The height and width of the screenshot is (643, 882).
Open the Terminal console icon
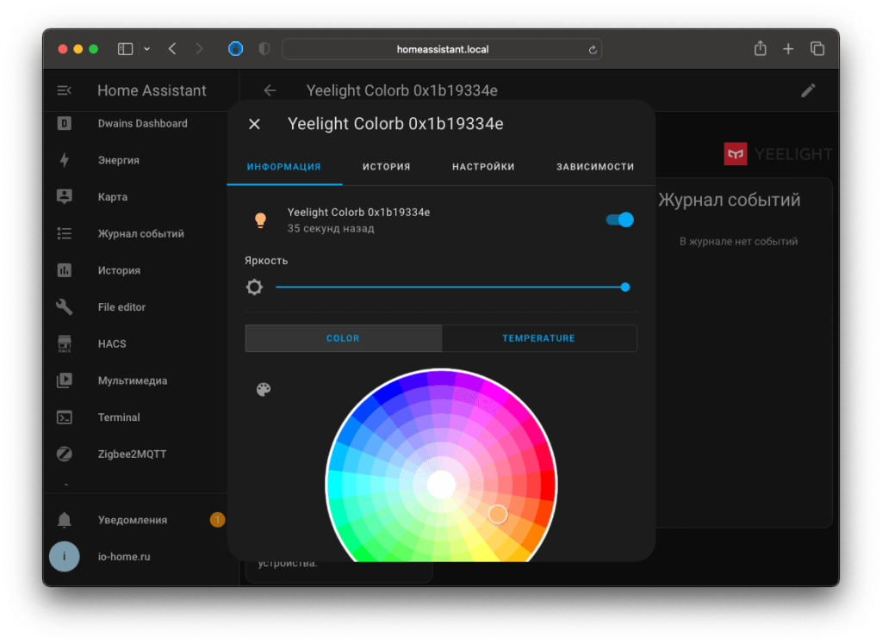point(64,417)
